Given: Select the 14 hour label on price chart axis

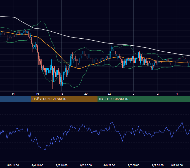Looking at the screenshot, I should tap(13, 94).
